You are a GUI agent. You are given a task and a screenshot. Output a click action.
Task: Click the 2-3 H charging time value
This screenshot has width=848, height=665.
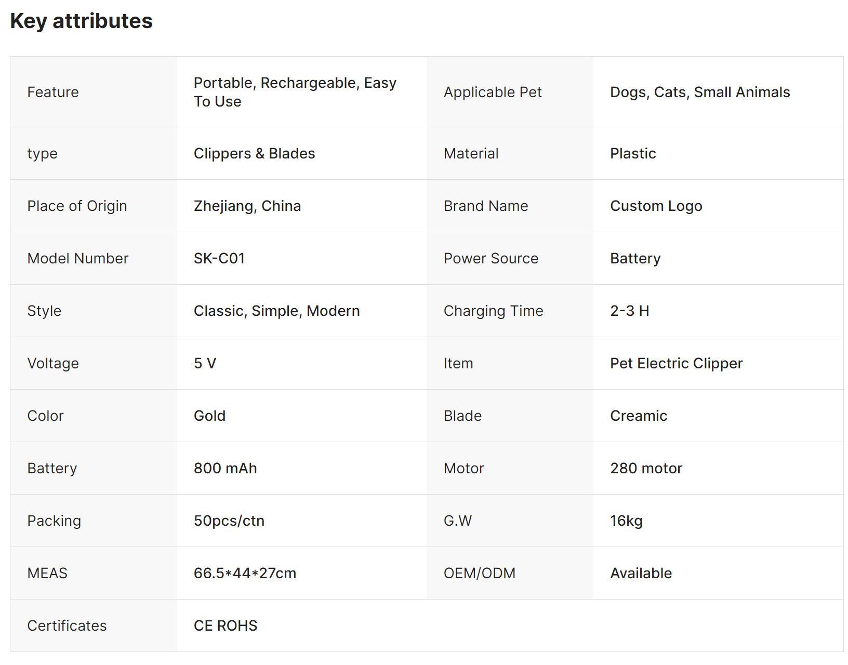pos(629,311)
